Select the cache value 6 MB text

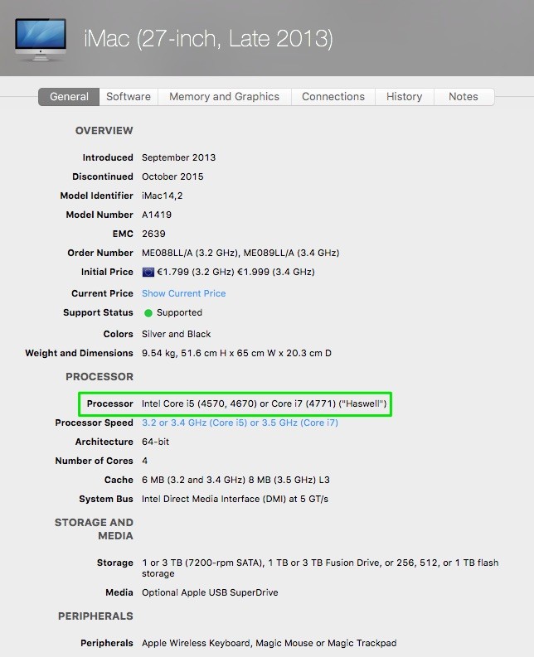pos(235,480)
